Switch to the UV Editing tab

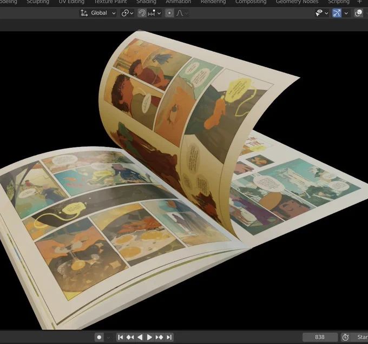coord(71,2)
